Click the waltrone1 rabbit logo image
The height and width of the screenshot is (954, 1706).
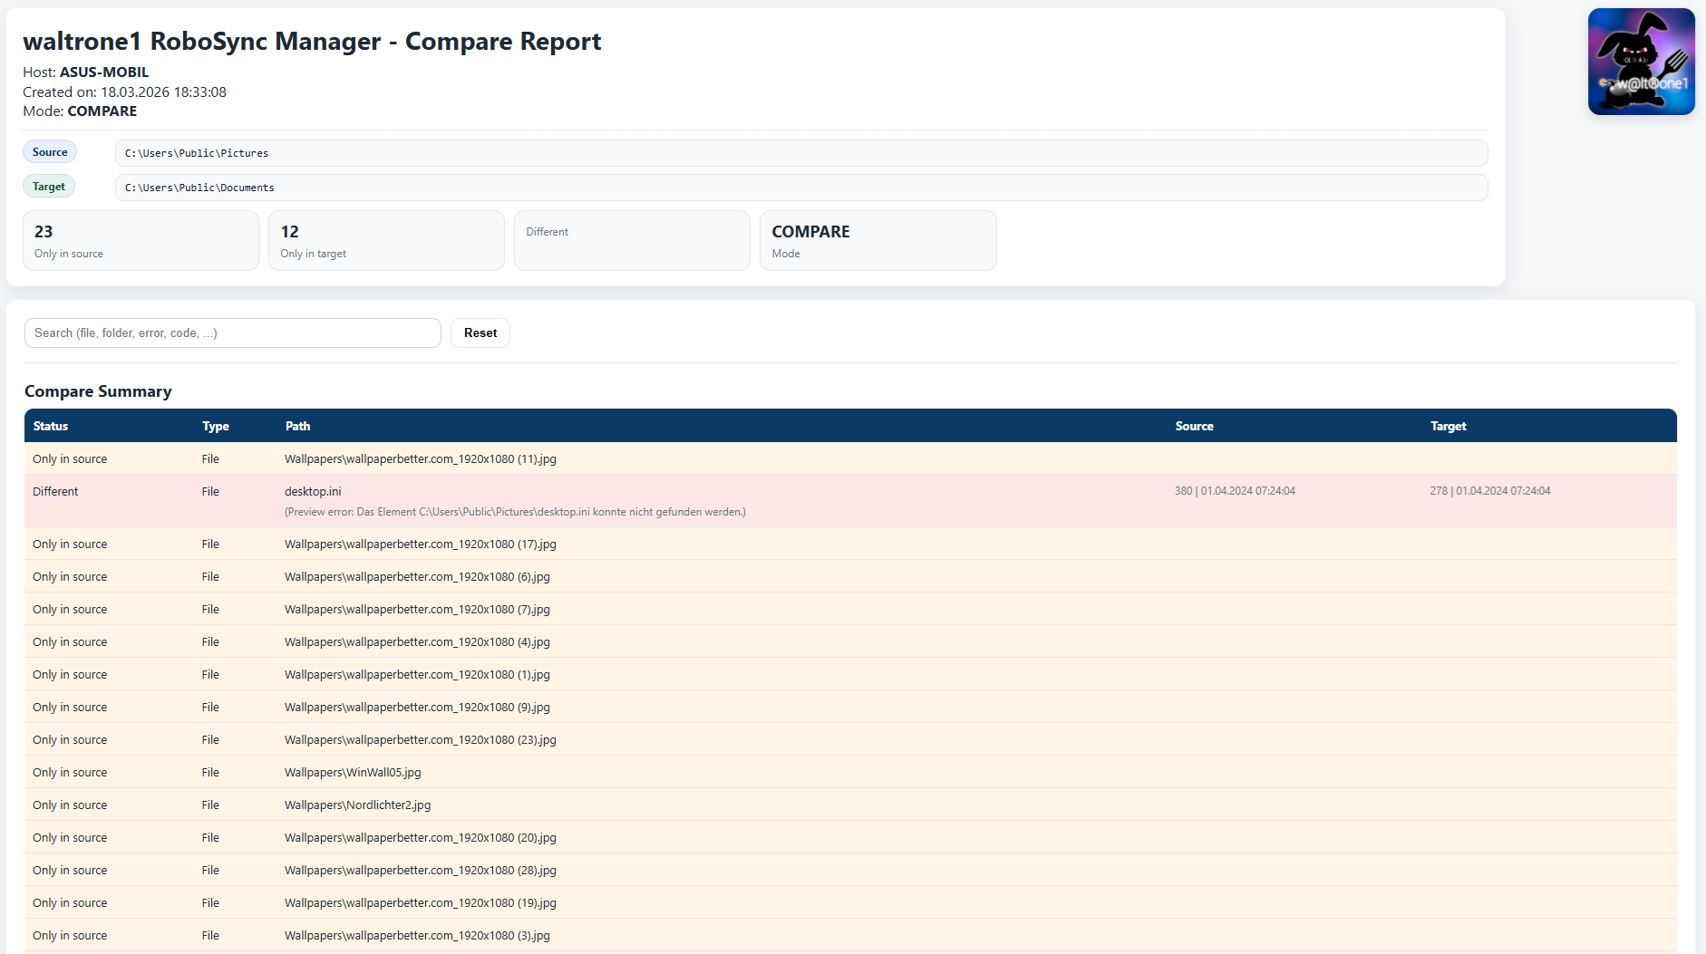pos(1641,62)
